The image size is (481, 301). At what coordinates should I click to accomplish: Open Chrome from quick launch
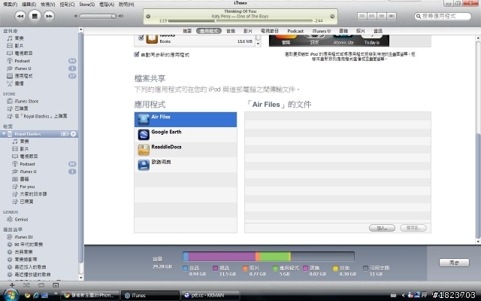click(x=28, y=296)
